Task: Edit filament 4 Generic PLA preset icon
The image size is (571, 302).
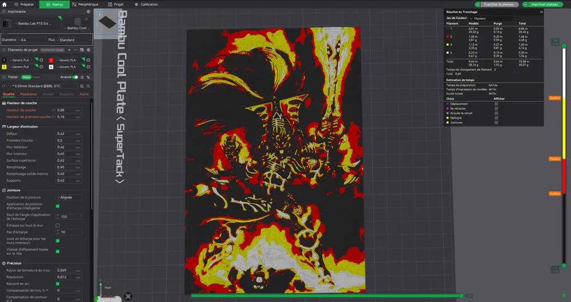Action: 88,67
